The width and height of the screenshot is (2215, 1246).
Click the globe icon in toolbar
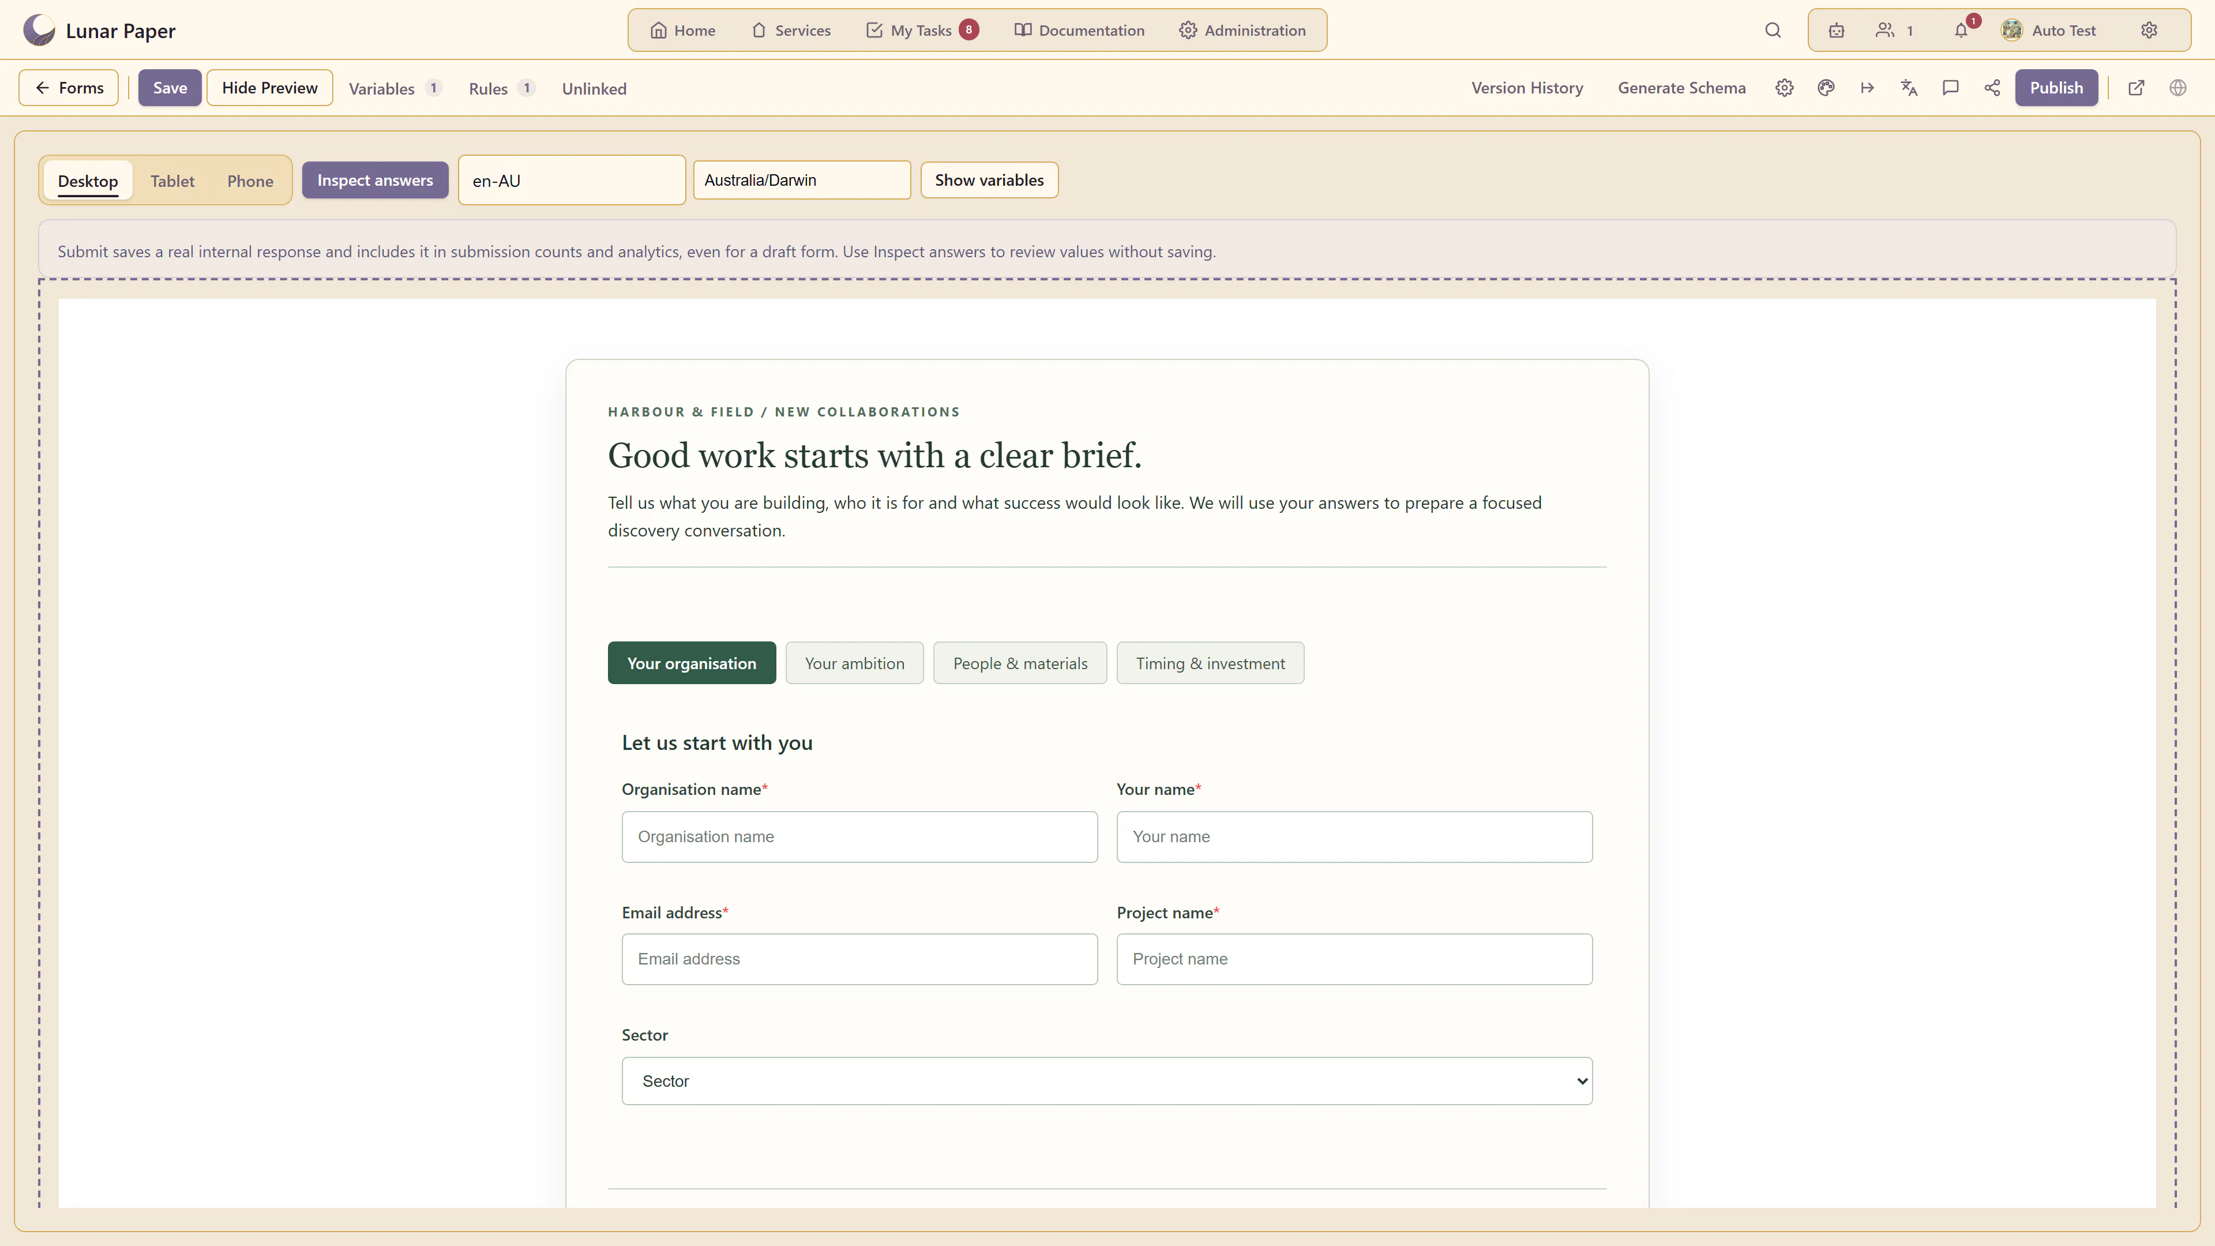click(x=2177, y=88)
